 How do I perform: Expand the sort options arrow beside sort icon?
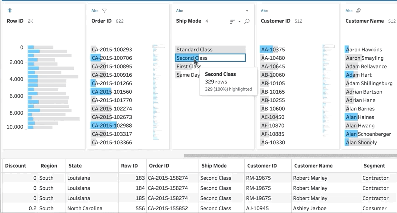point(239,22)
